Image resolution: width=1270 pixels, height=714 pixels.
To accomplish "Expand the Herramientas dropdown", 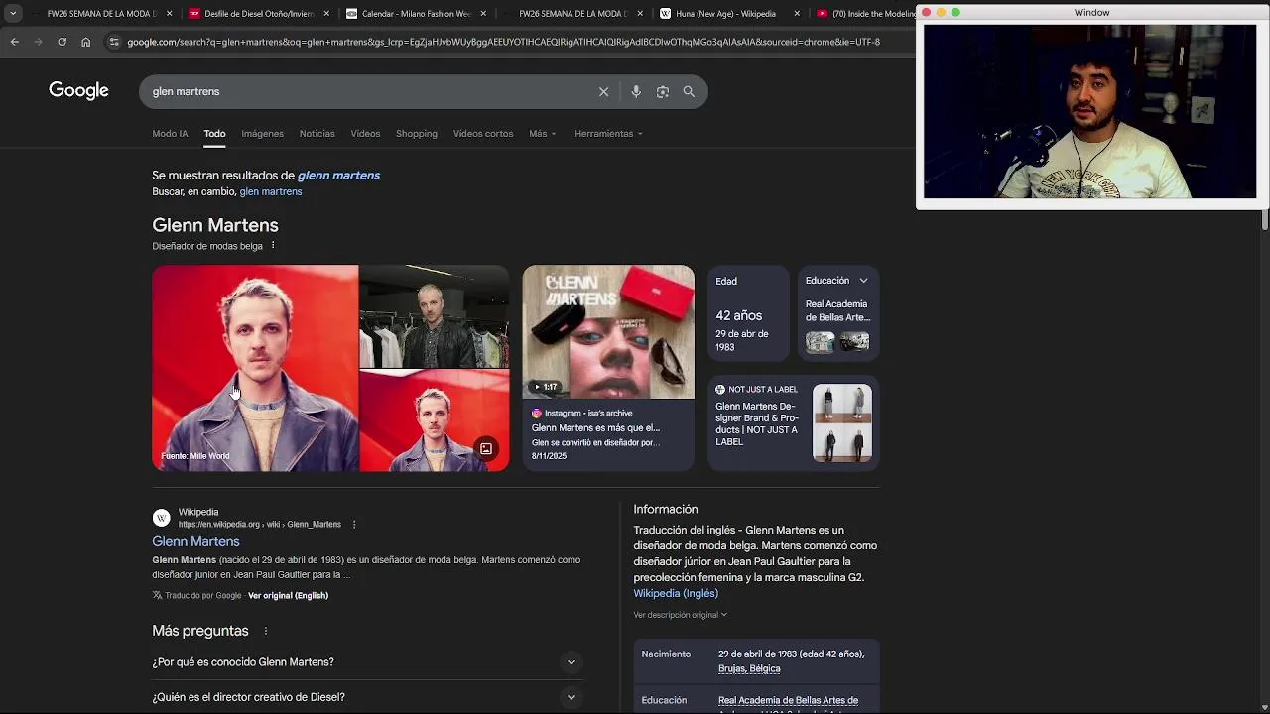I will pos(608,133).
